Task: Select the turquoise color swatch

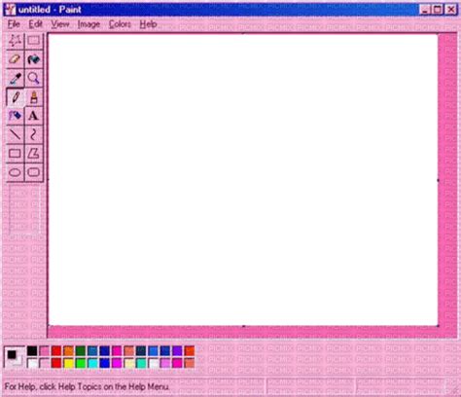Action: coord(141,363)
